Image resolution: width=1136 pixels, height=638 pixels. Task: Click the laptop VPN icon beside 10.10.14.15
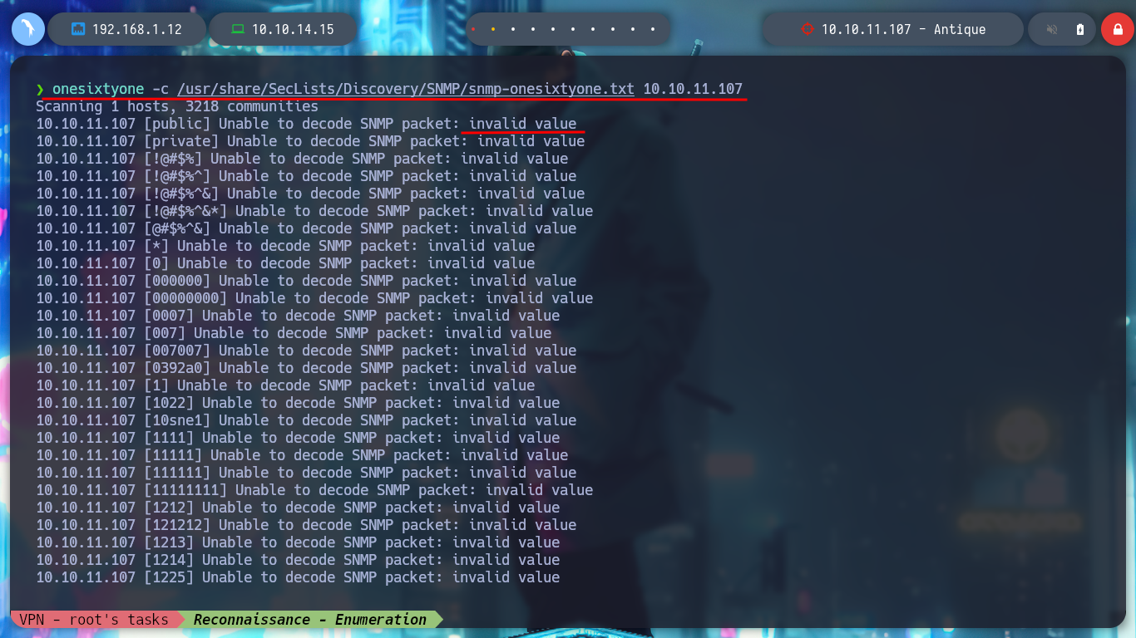coord(238,29)
